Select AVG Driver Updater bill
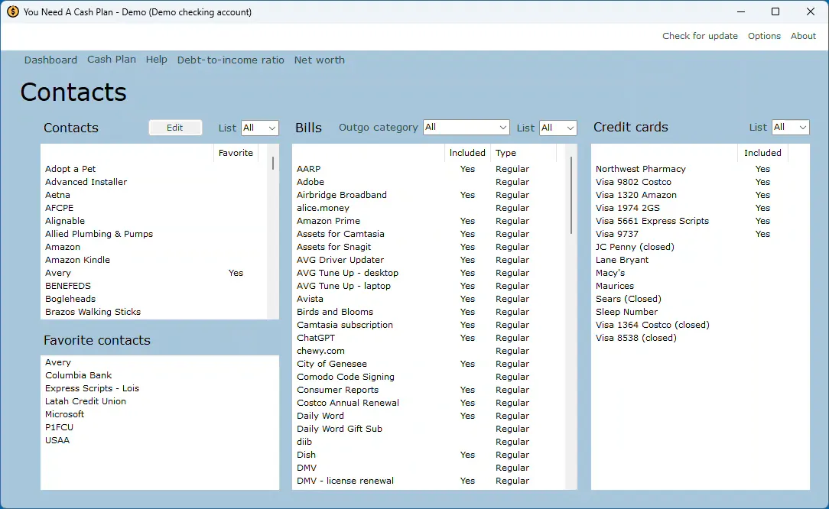The width and height of the screenshot is (829, 509). pos(340,260)
